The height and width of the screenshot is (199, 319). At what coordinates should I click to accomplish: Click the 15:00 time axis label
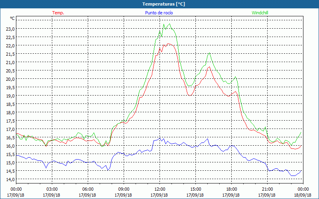pos(195,189)
